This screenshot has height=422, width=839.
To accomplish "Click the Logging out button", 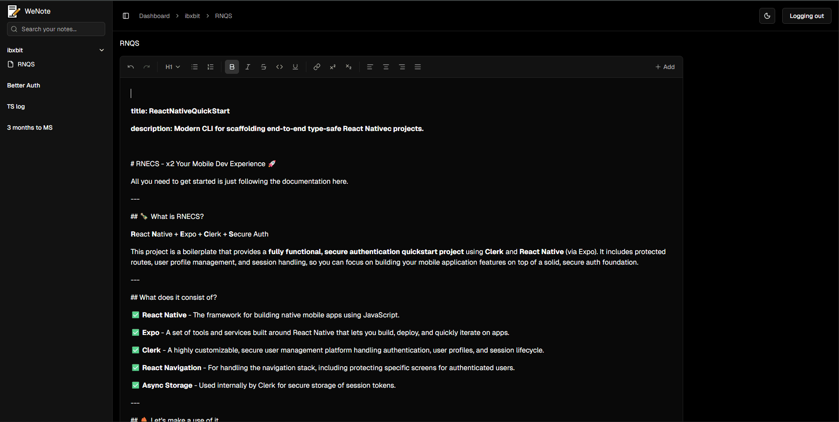I will click(x=806, y=16).
